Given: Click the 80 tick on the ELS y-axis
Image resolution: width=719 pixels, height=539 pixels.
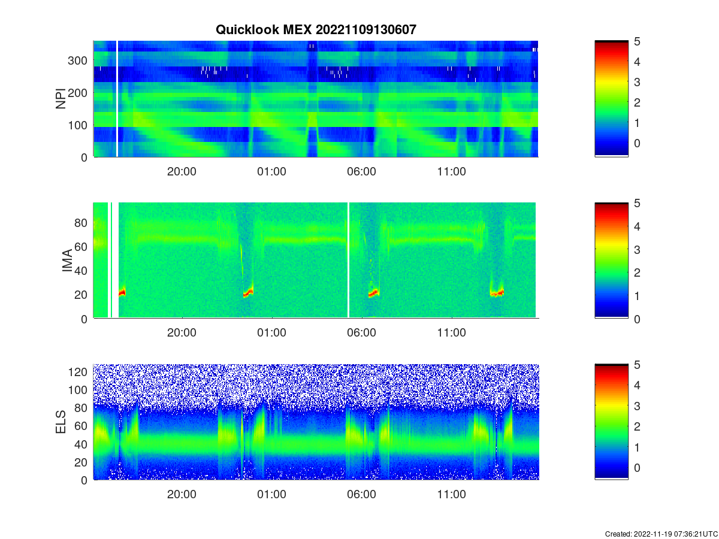Looking at the screenshot, I should (x=82, y=407).
